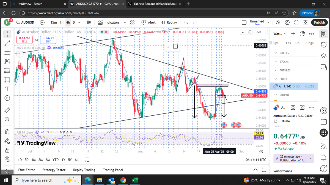Open chart settings hexagon icon
The image size is (330, 185).
point(287,22)
